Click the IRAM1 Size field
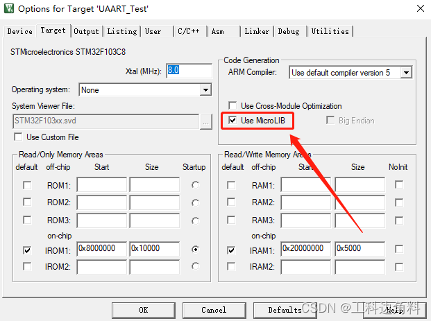 click(x=360, y=249)
